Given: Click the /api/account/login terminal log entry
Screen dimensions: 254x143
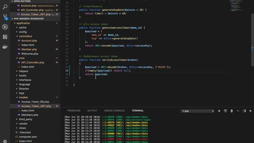Looking at the screenshot, I should 138,120.
